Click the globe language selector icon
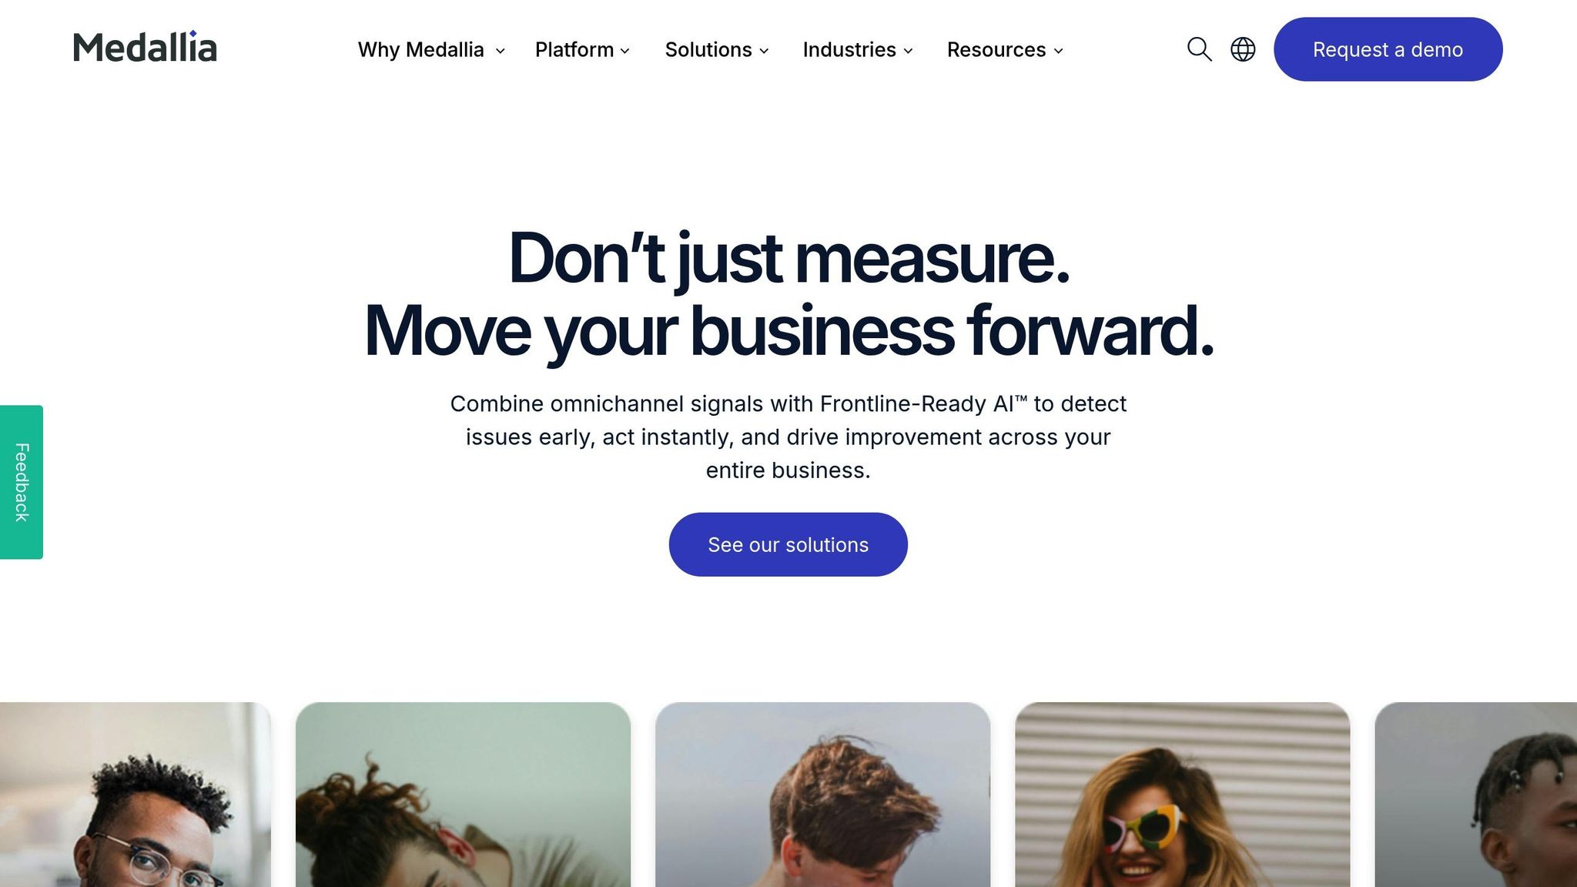This screenshot has height=887, width=1577. [x=1243, y=49]
